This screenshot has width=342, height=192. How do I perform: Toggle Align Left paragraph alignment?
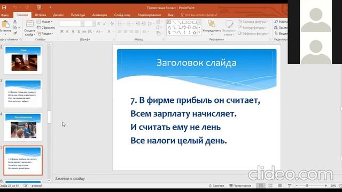click(x=120, y=32)
